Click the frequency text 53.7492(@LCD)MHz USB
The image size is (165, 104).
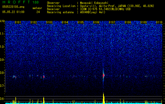115,9
